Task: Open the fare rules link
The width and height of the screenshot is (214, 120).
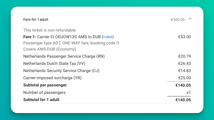Action: (x=108, y=37)
